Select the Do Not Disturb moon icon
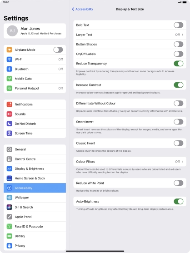The height and width of the screenshot is (253, 190). pos(10,124)
